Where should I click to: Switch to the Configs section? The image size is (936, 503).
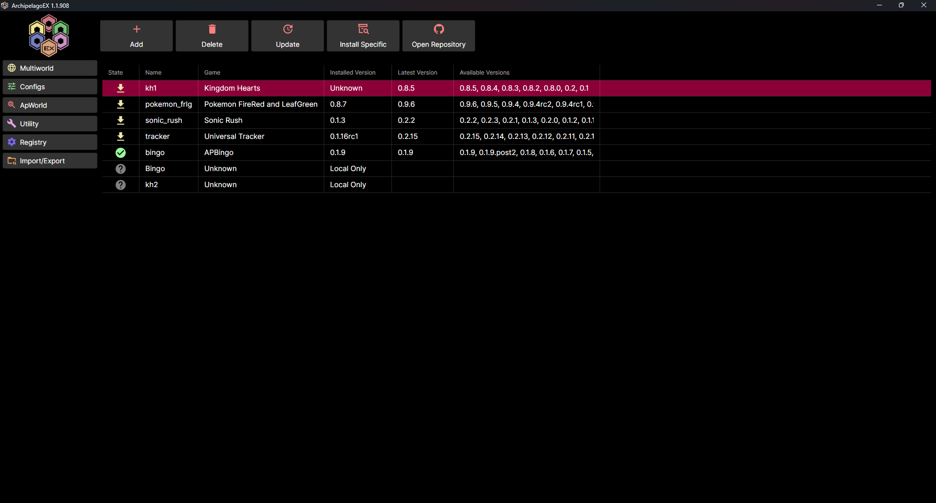50,87
